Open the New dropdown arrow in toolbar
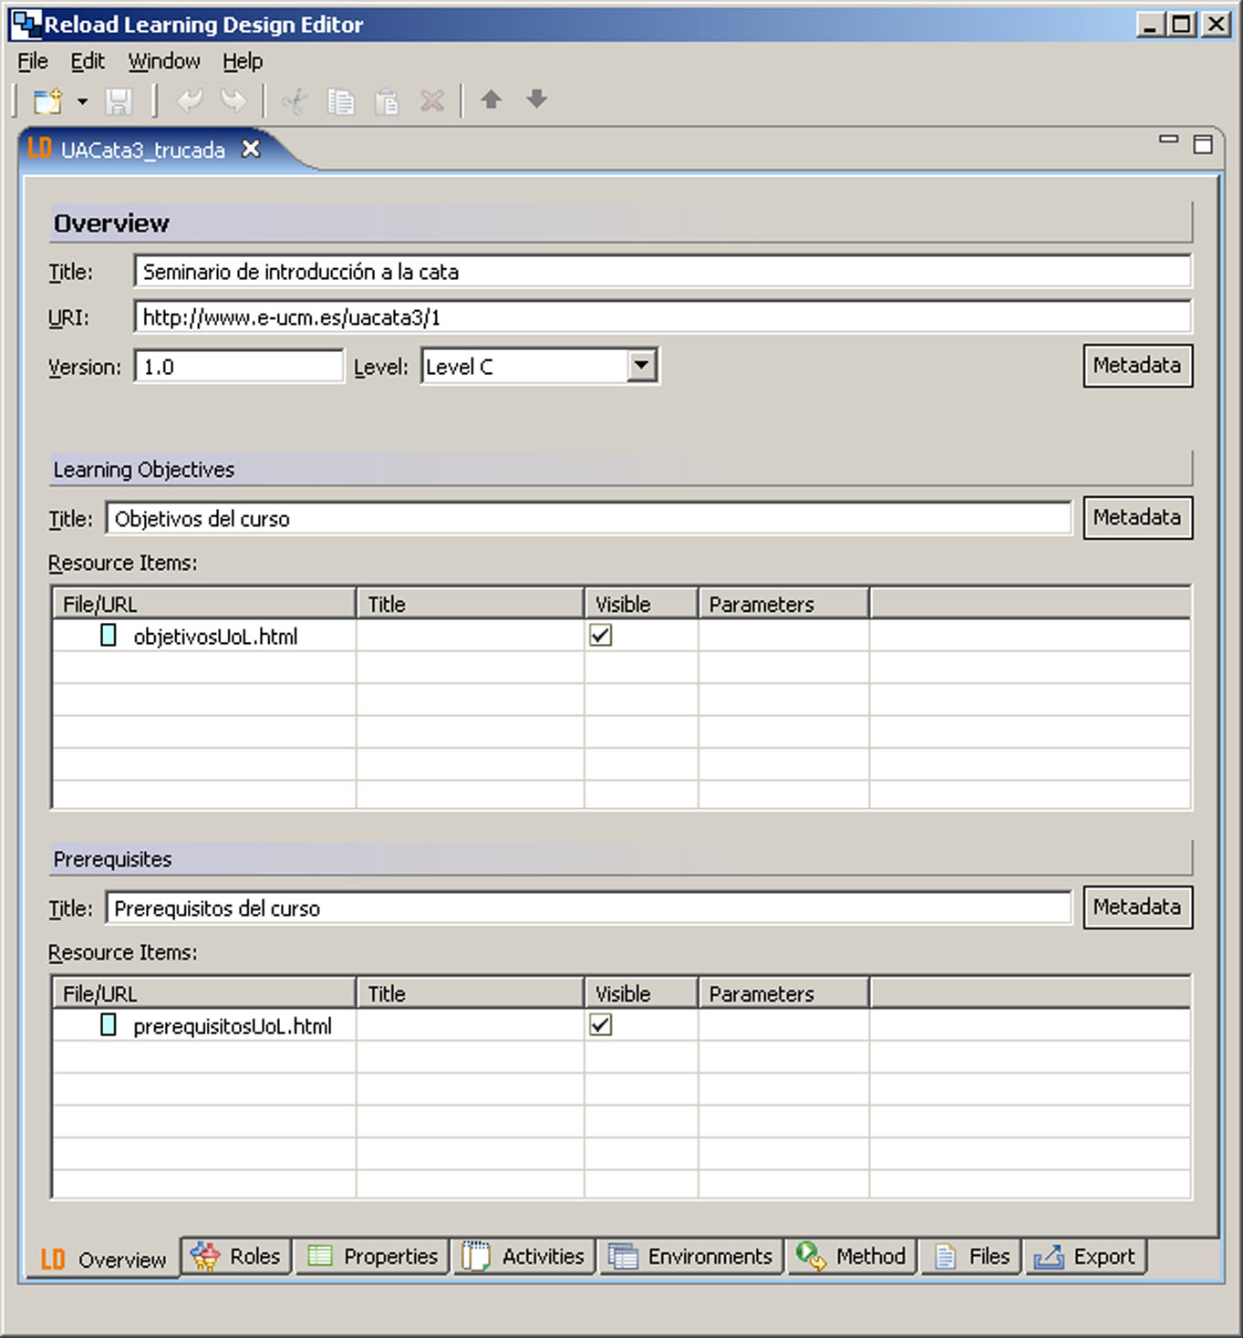The height and width of the screenshot is (1338, 1243). click(x=83, y=100)
